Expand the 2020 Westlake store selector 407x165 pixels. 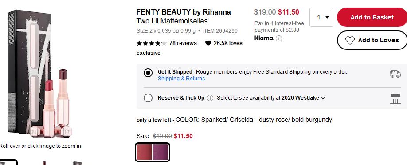tap(303, 98)
